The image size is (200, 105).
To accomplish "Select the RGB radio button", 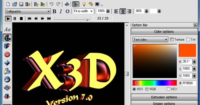I will point(147,89).
